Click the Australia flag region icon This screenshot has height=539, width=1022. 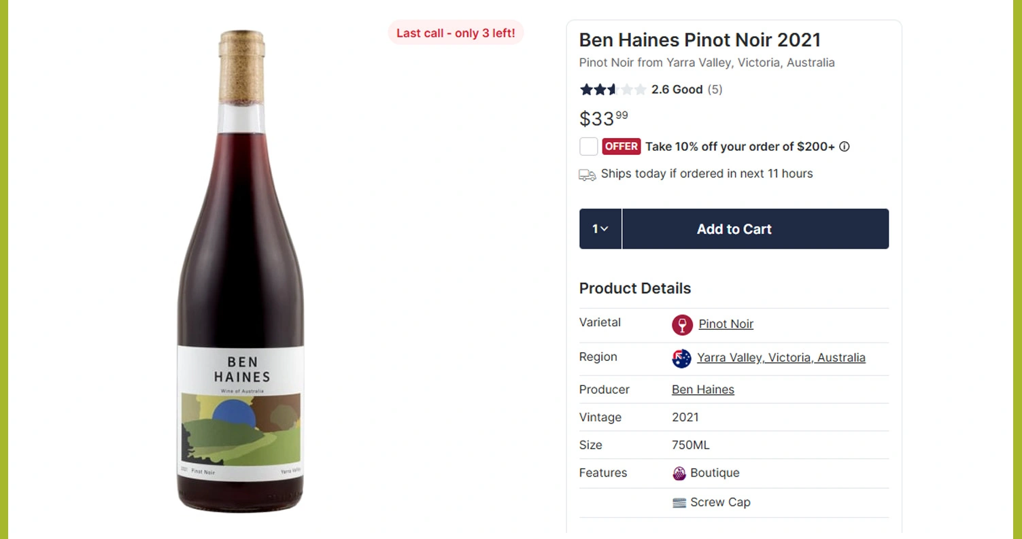[x=681, y=358]
